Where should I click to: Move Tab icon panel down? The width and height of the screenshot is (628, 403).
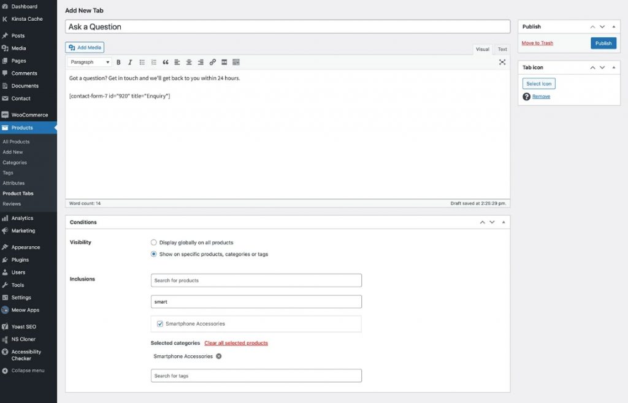coord(602,67)
